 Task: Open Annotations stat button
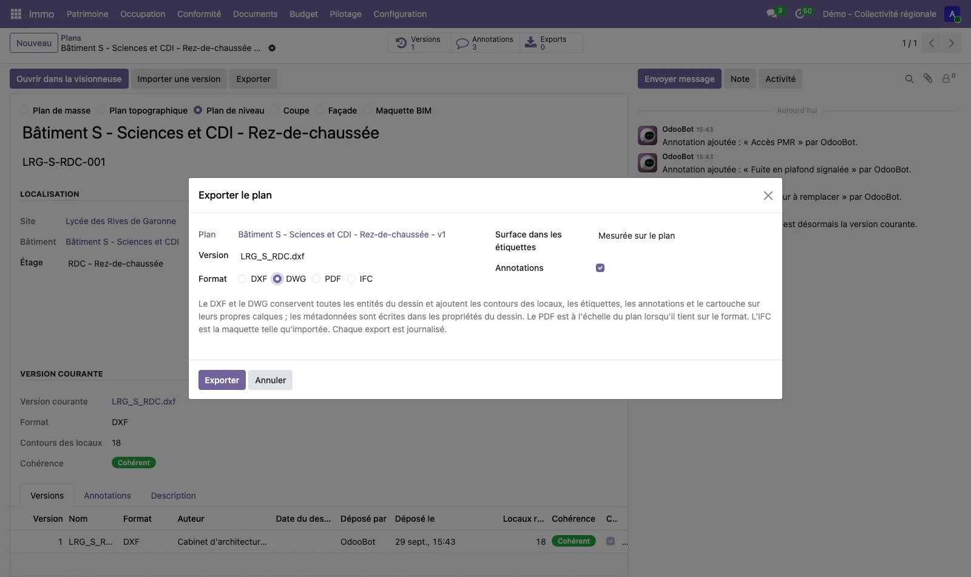486,43
